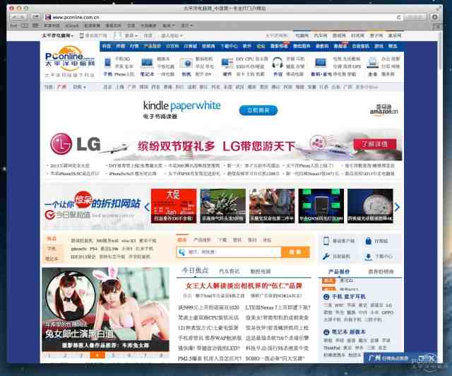
Task: Close the 广州 floating bar with X
Action: [x=432, y=358]
